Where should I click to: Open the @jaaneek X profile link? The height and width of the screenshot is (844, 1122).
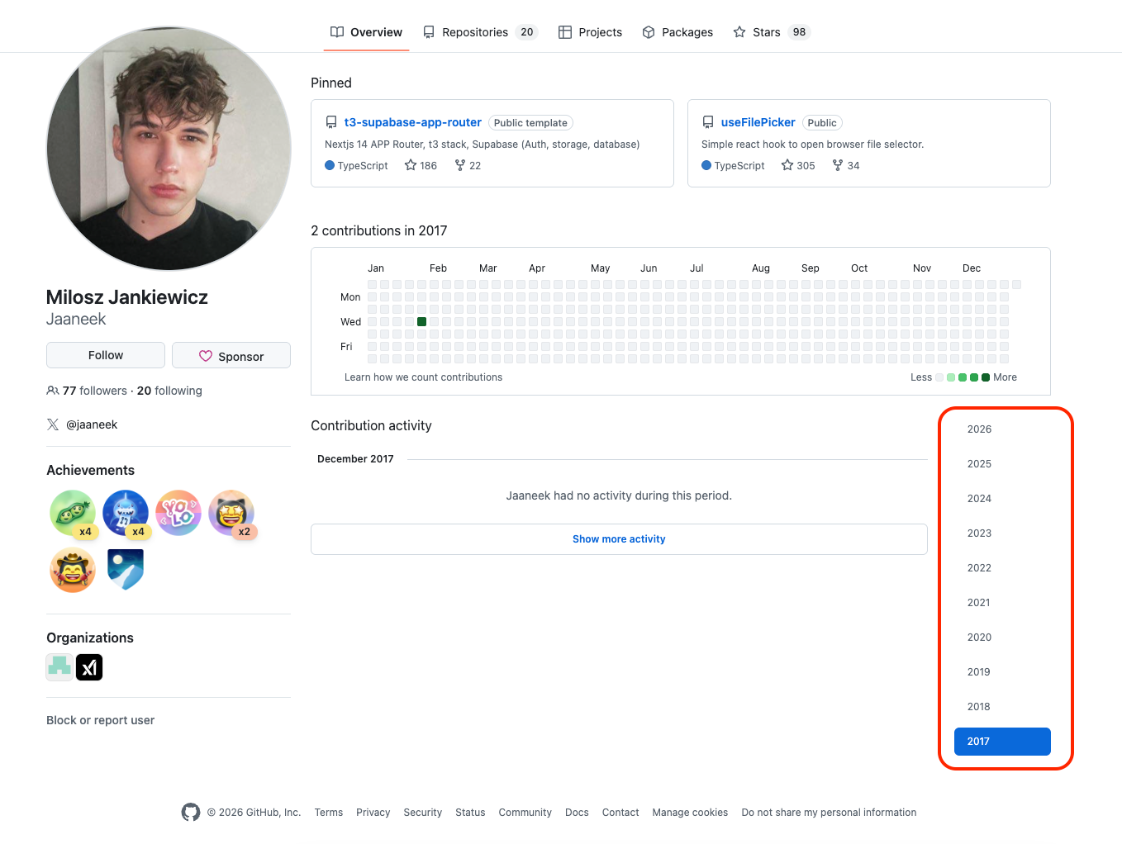coord(92,424)
